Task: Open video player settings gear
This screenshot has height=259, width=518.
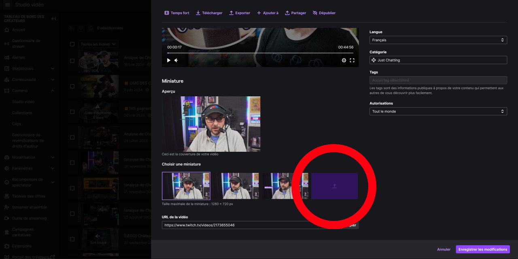Action: pyautogui.click(x=344, y=60)
